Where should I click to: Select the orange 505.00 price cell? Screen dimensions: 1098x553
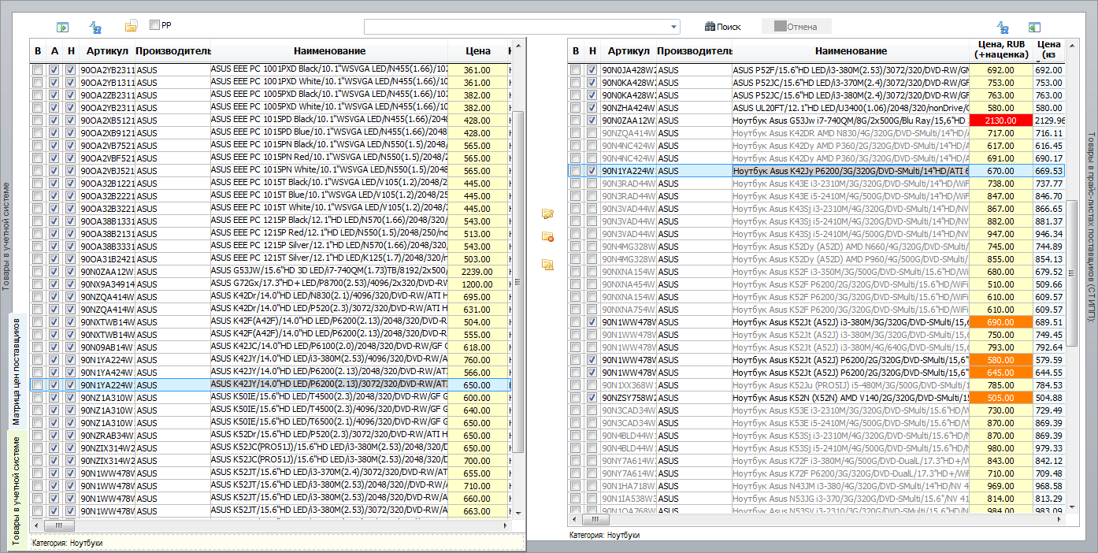tap(1000, 398)
